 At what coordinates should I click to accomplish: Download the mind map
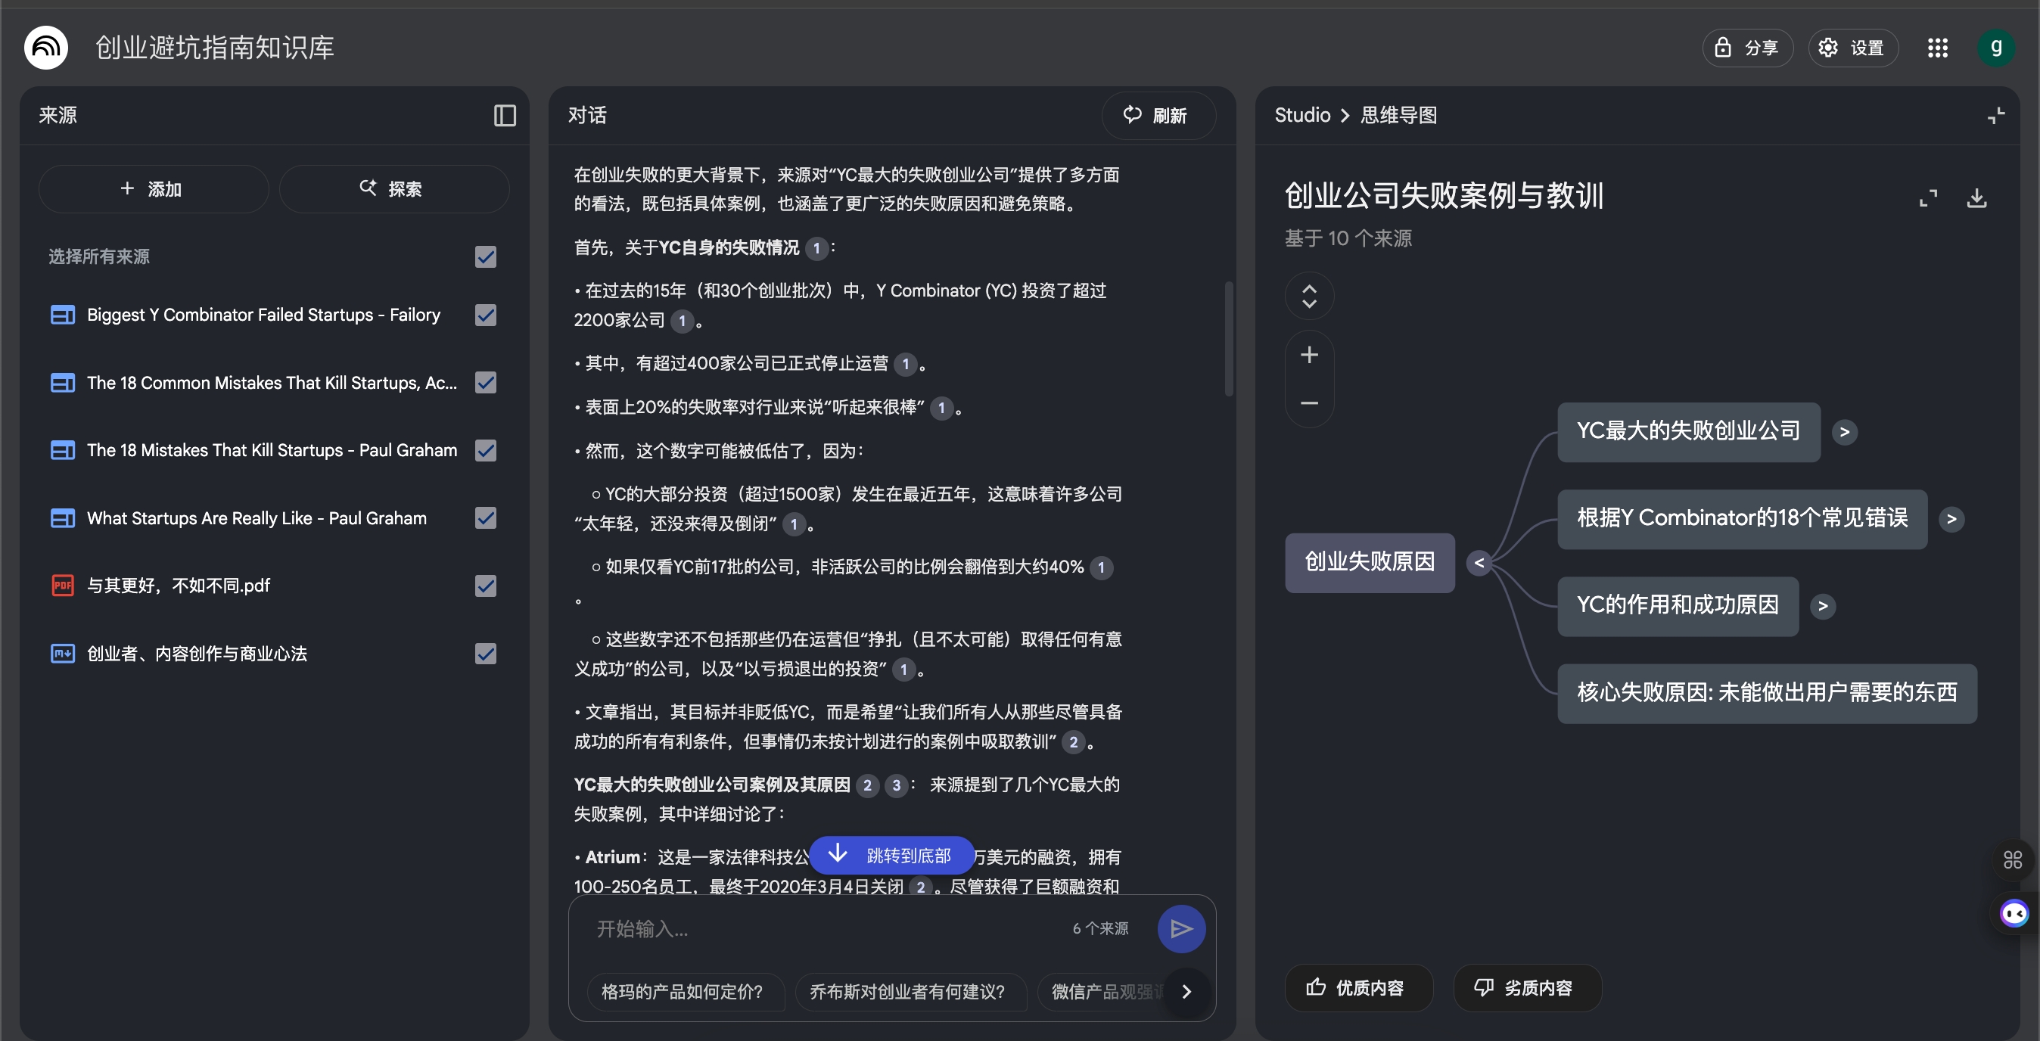click(1976, 197)
